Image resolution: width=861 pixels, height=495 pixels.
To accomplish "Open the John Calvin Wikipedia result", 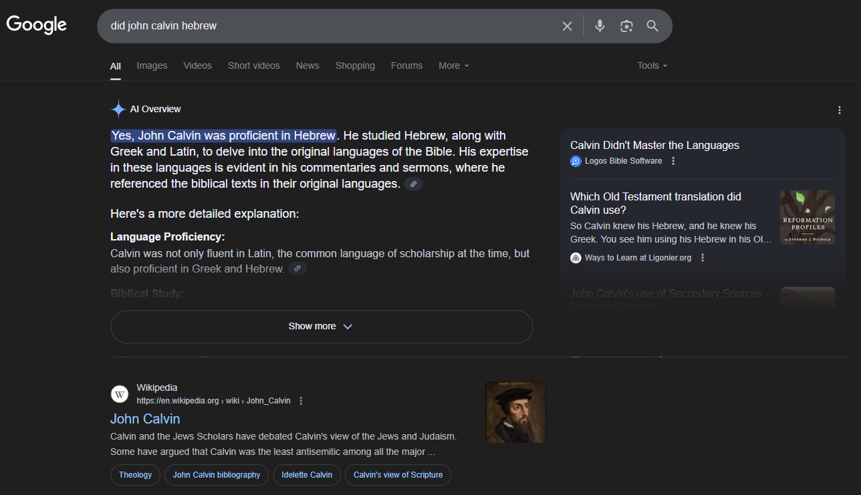I will click(145, 419).
